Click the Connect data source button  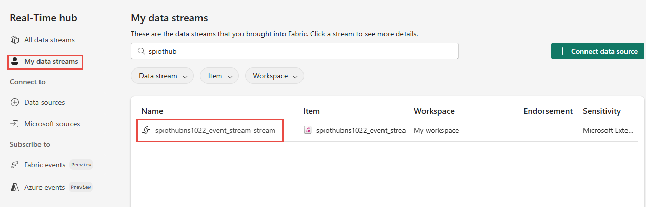click(598, 51)
